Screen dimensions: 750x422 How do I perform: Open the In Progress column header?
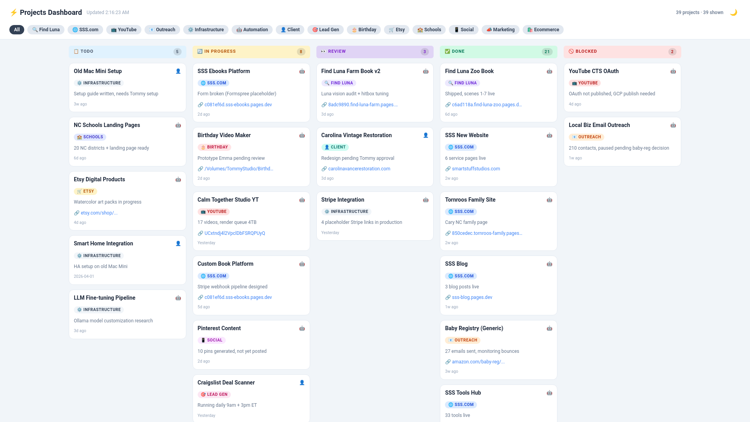coord(251,52)
